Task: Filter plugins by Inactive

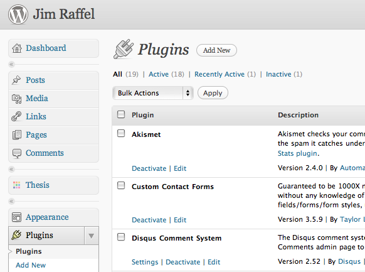Action: coord(278,74)
